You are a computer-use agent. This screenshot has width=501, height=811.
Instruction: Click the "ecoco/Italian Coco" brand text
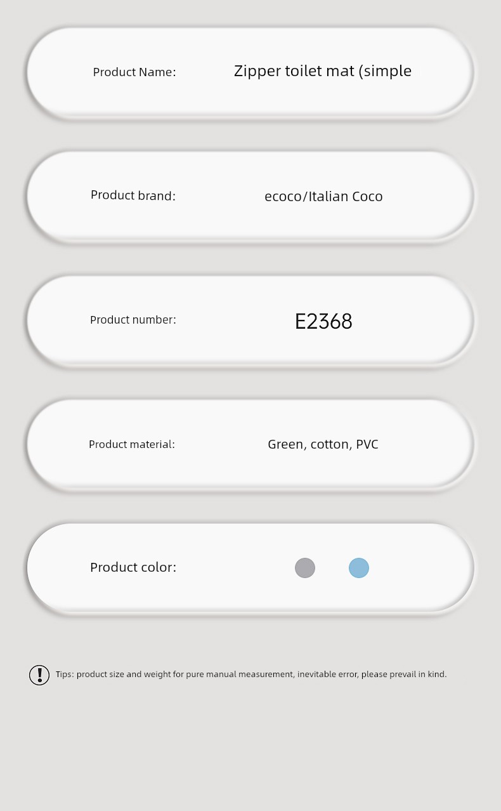[323, 197]
